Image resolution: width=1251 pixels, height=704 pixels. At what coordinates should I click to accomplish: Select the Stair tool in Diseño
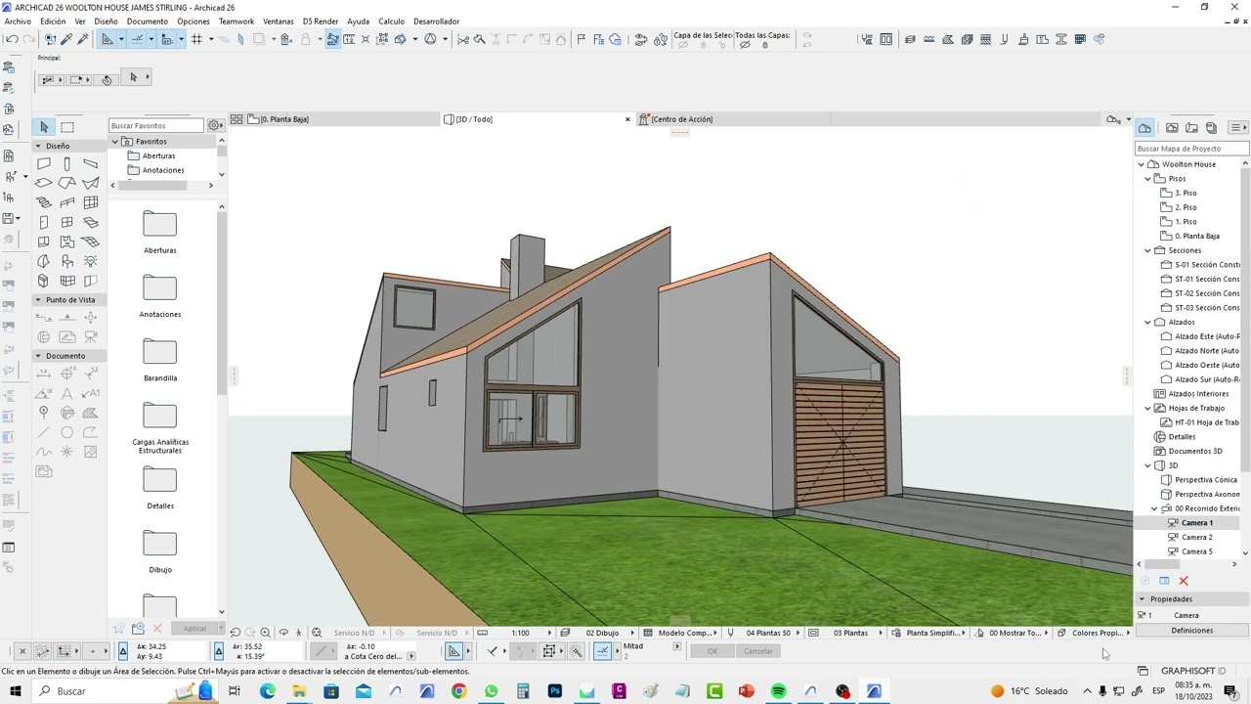coord(44,202)
